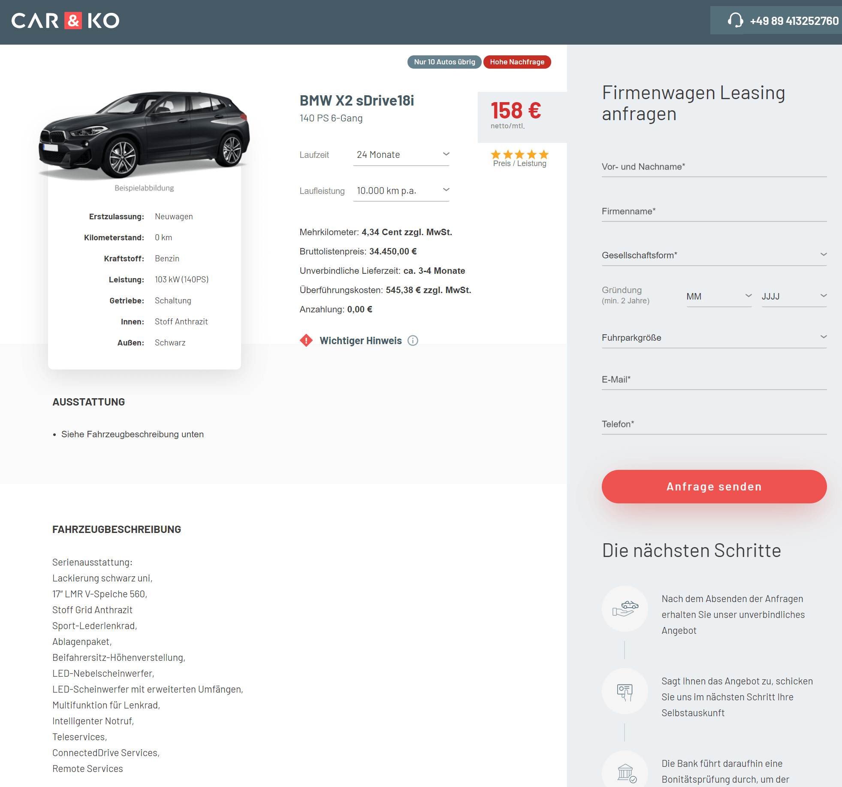
Task: Click the Wichtiger Hinweis info icon
Action: [x=413, y=341]
